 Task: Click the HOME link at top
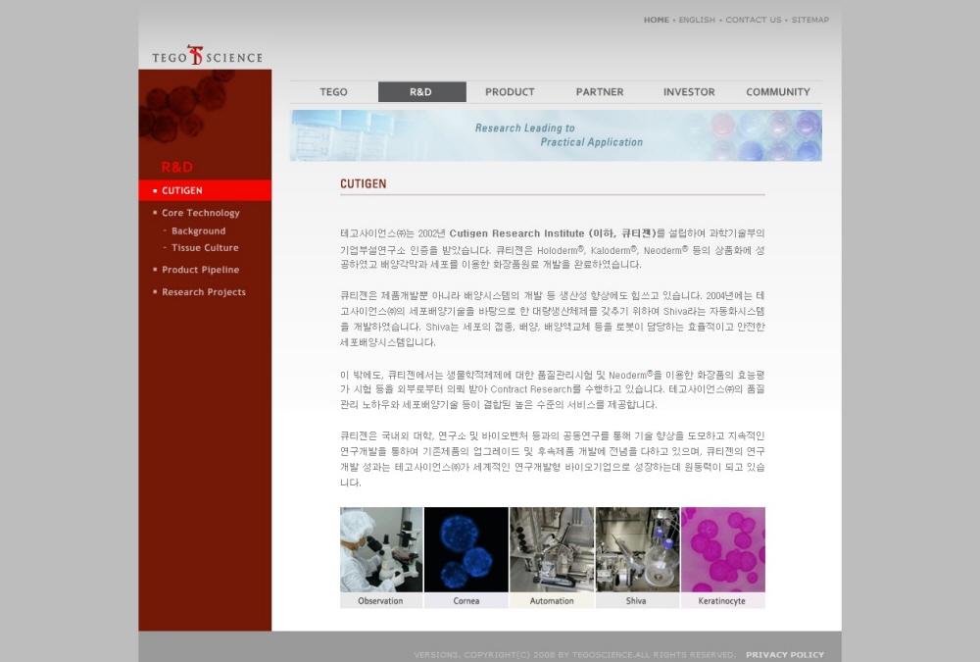click(657, 20)
